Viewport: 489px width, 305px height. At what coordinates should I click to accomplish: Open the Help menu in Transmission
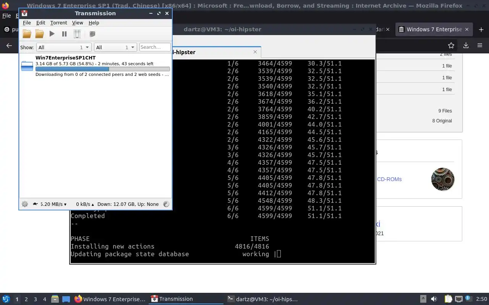pyautogui.click(x=94, y=23)
